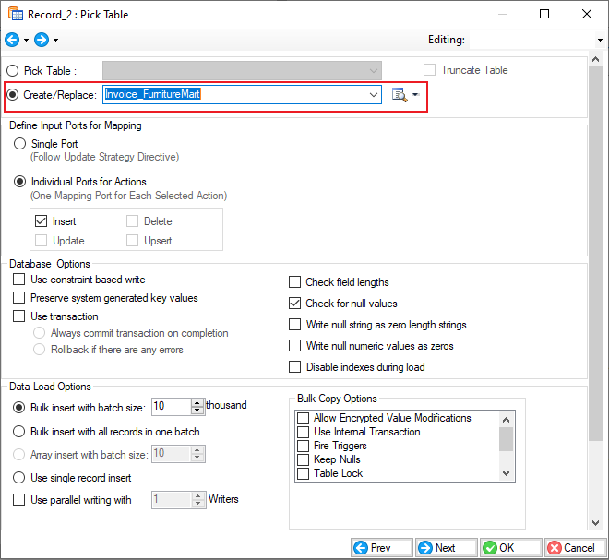This screenshot has width=609, height=560.
Task: Choose the Single Port option
Action: click(x=20, y=144)
